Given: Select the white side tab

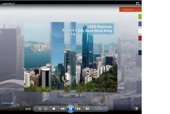Looking at the screenshot, I should coord(140,31).
